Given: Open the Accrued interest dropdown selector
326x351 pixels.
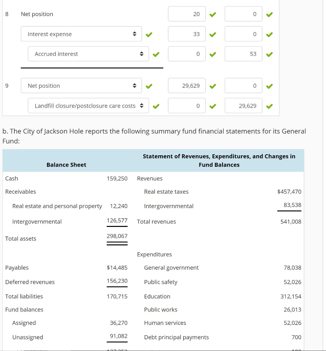Looking at the screenshot, I should coord(88,54).
